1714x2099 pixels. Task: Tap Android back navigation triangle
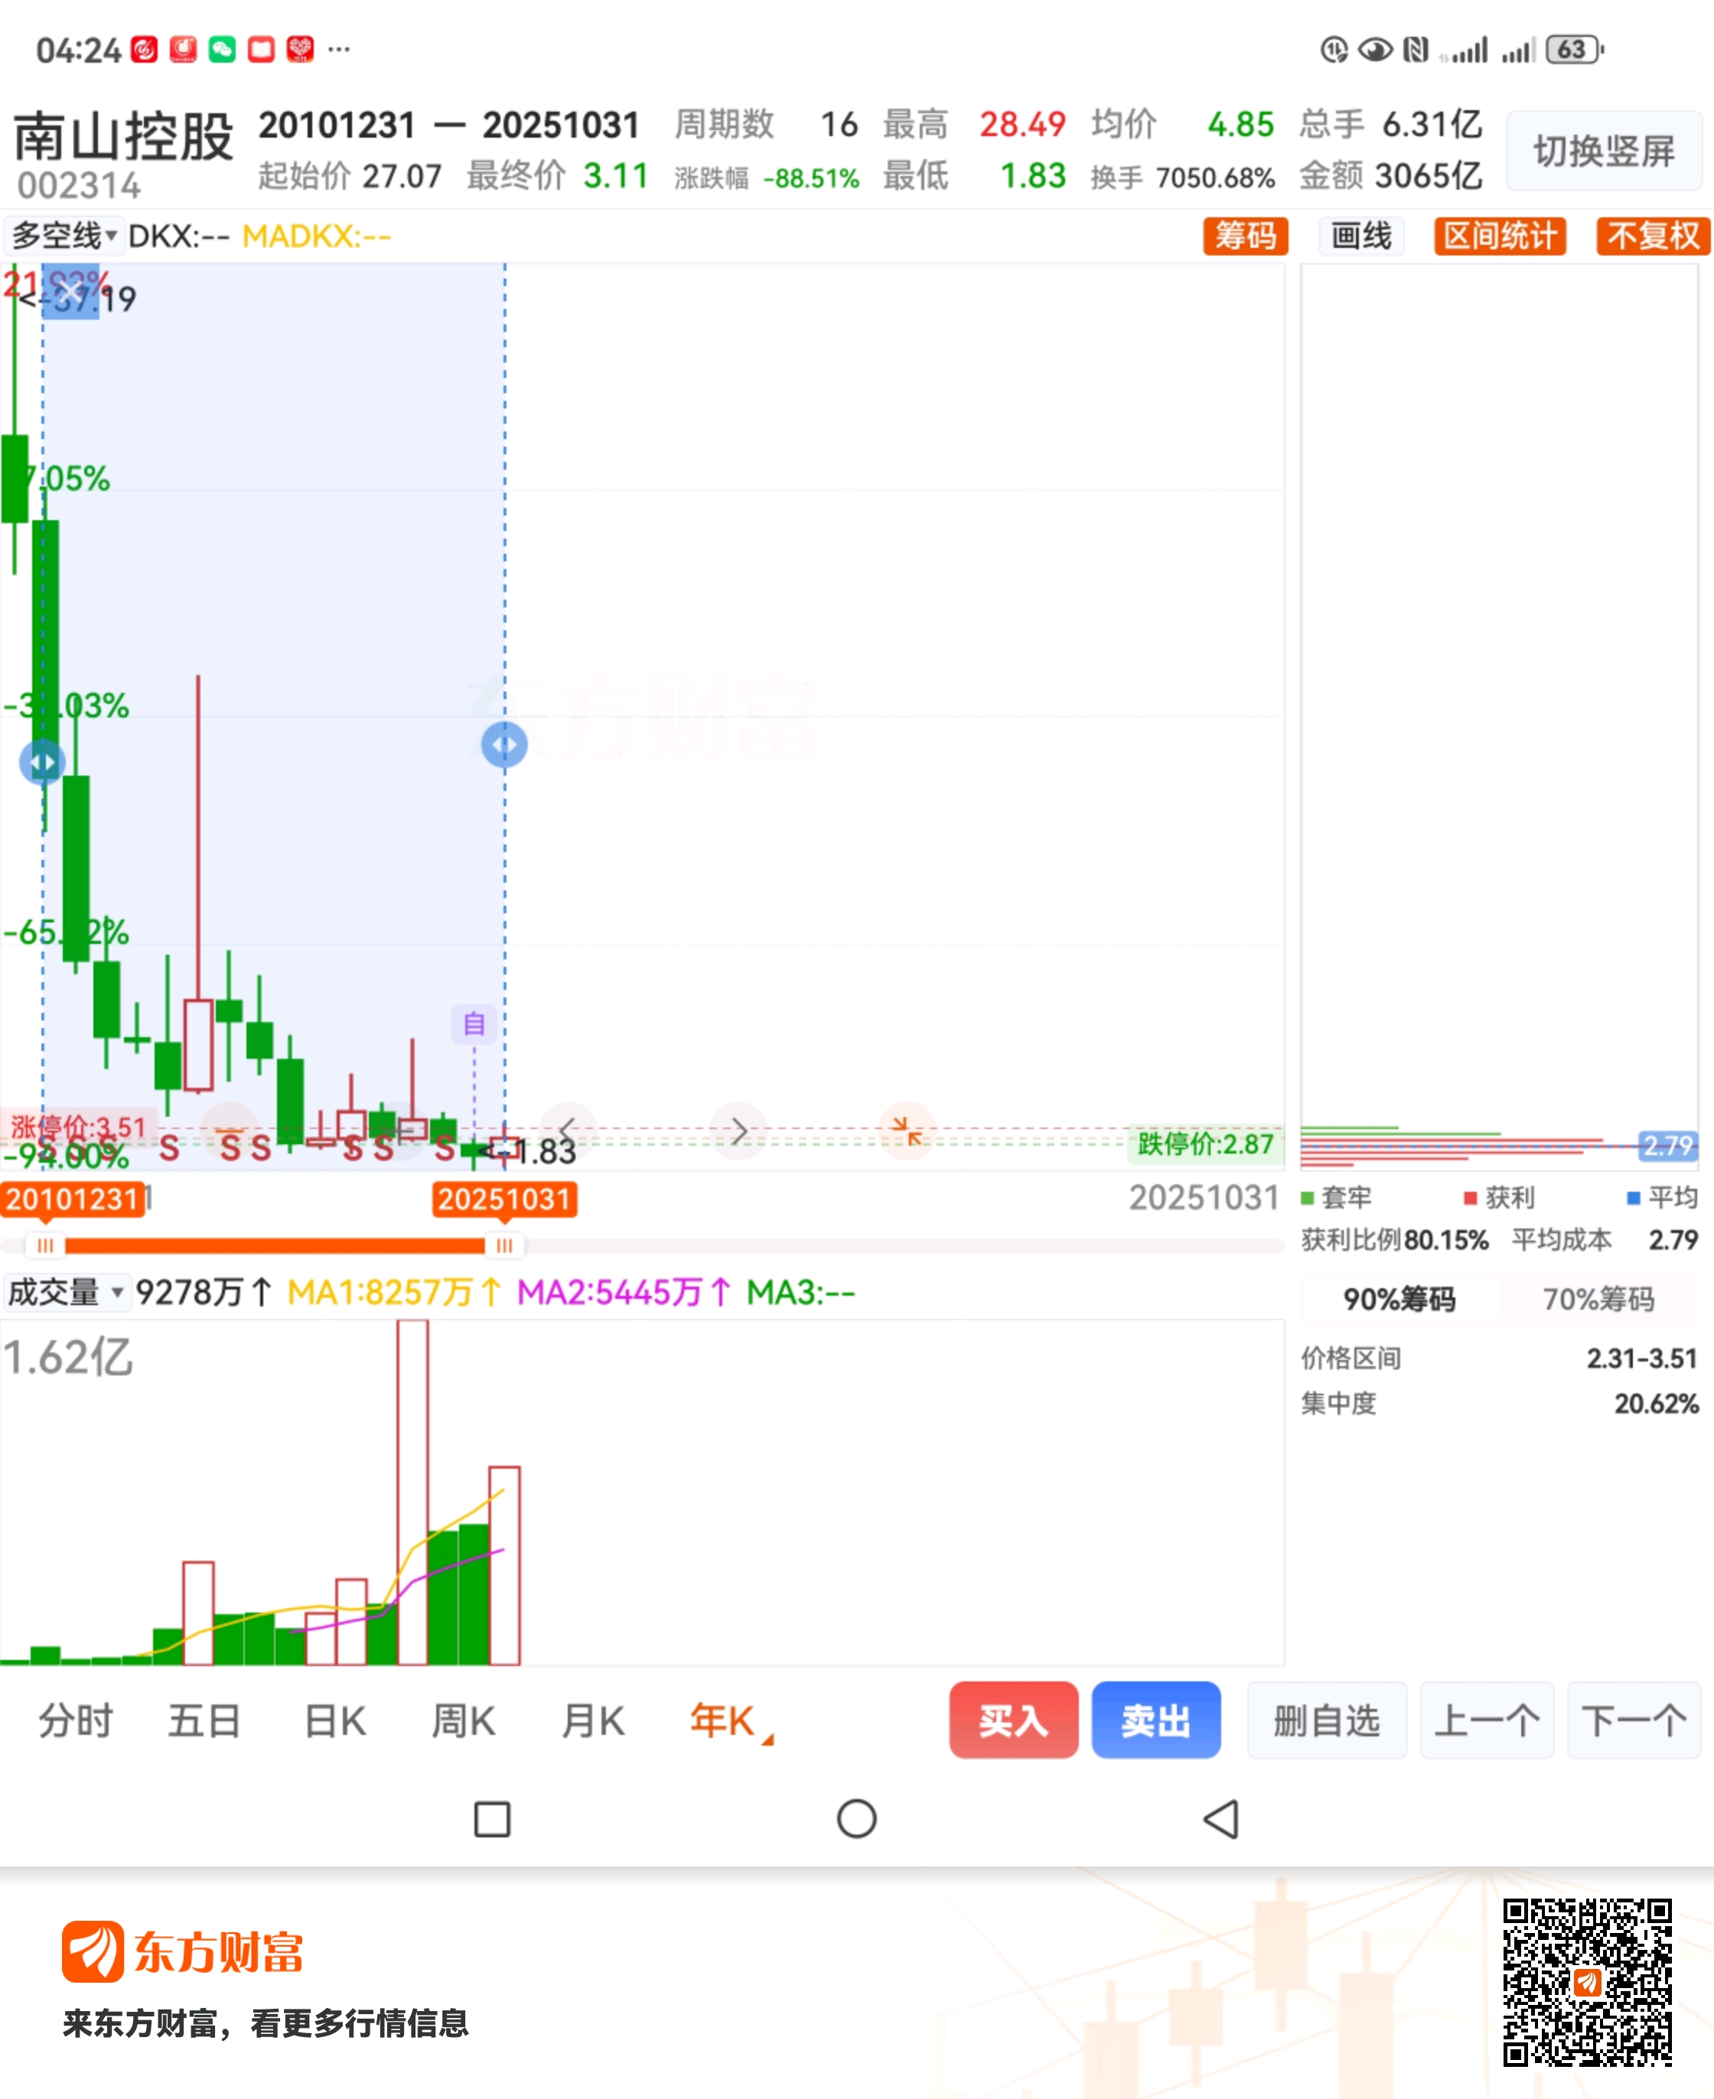coord(1221,1819)
